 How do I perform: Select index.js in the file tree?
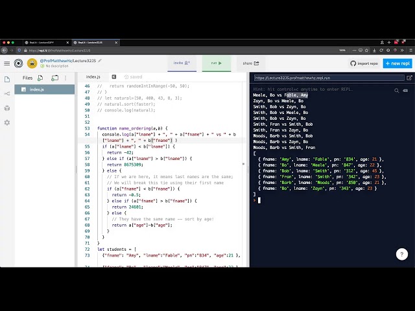[x=37, y=89]
